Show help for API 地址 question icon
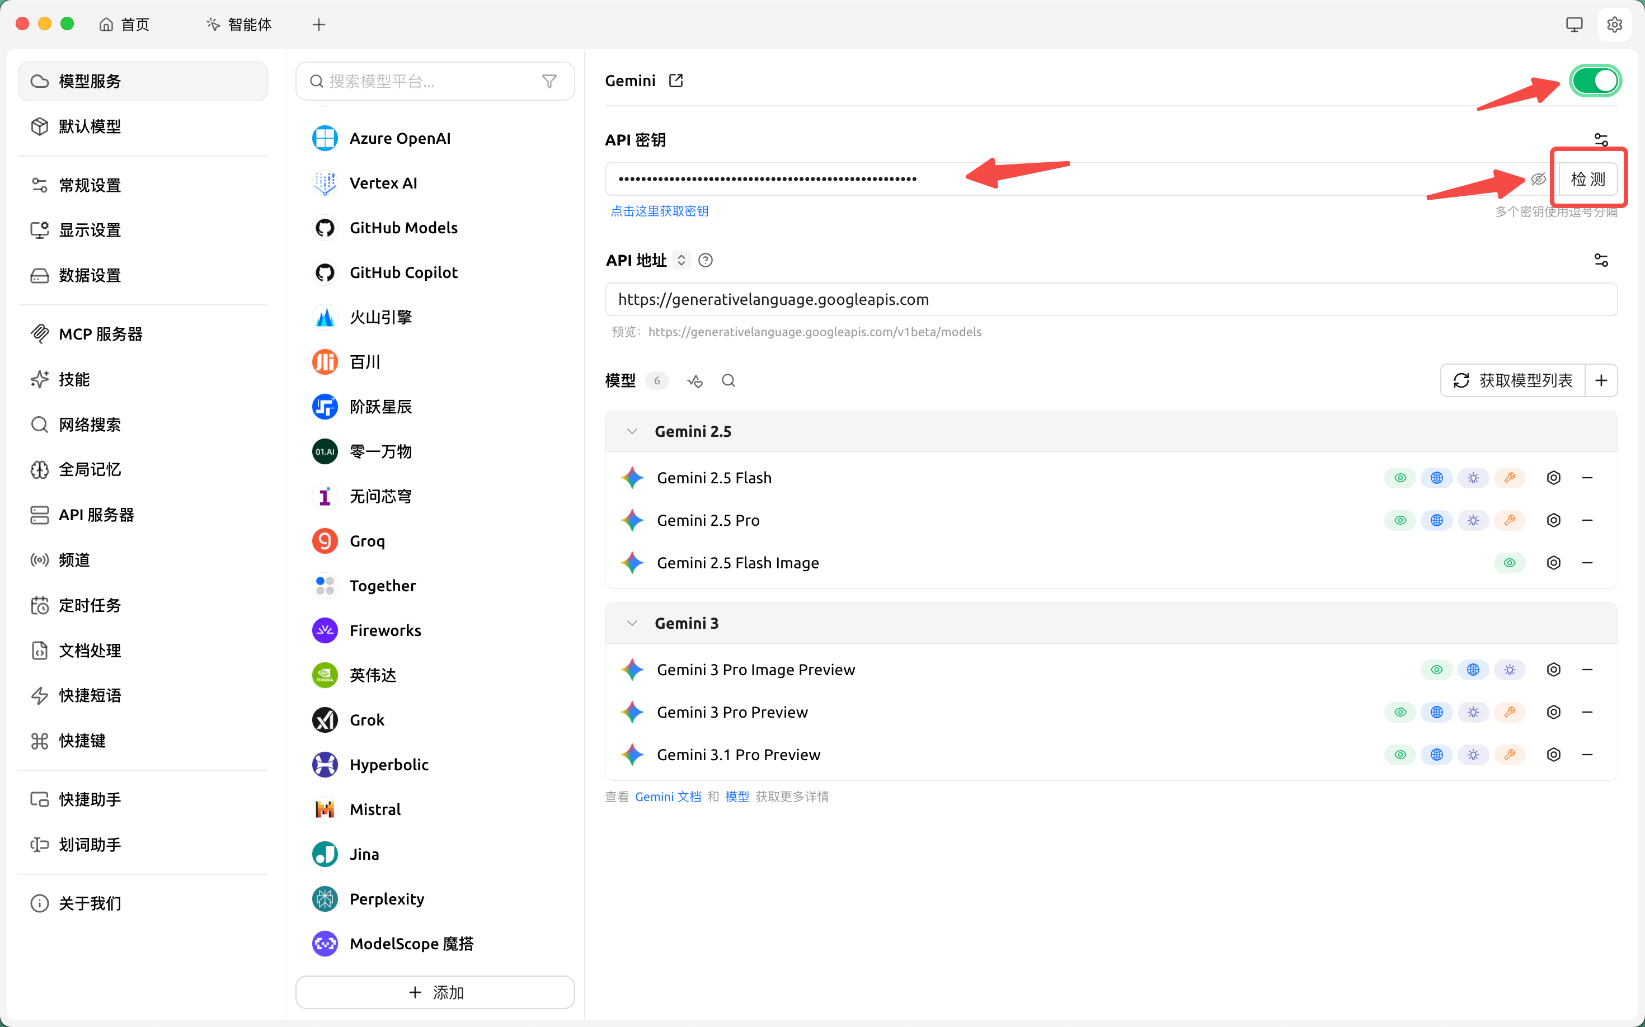Screen dimensions: 1645x1027 [x=706, y=260]
